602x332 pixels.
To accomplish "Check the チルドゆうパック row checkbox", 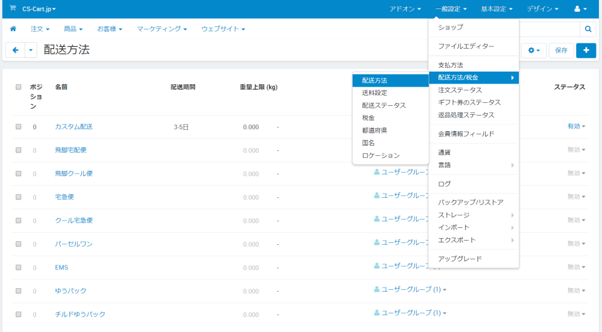I will pyautogui.click(x=19, y=314).
